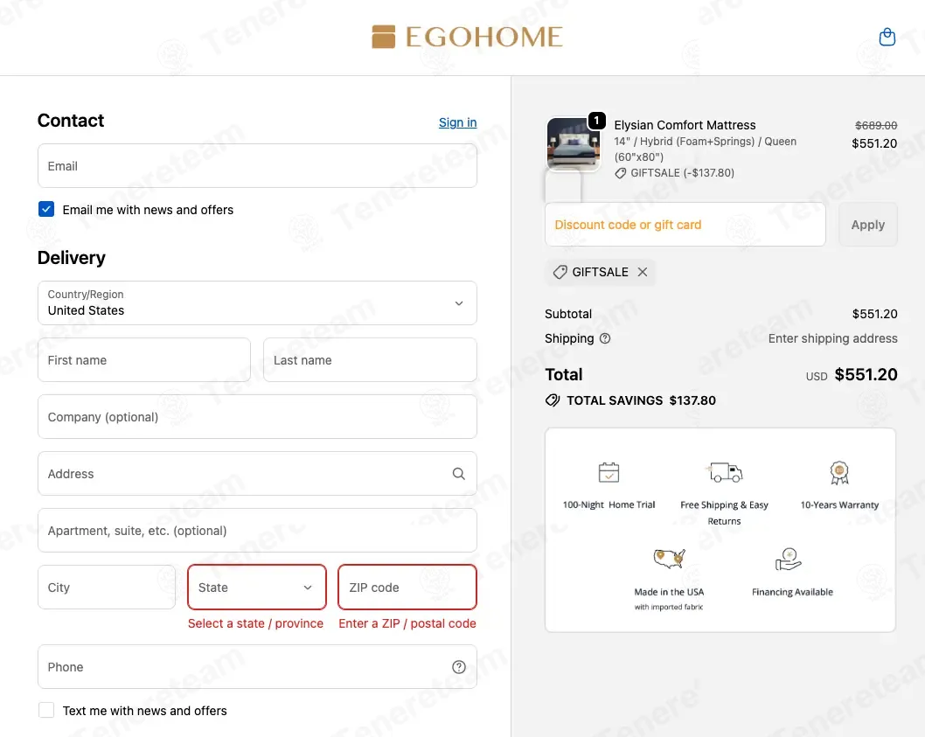Image resolution: width=925 pixels, height=737 pixels.
Task: Open the Country/Region dropdown
Action: (257, 302)
